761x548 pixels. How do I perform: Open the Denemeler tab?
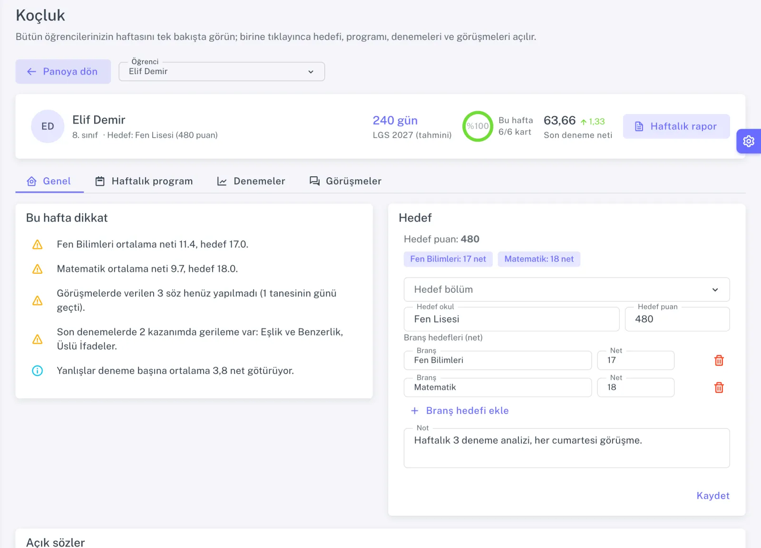251,181
